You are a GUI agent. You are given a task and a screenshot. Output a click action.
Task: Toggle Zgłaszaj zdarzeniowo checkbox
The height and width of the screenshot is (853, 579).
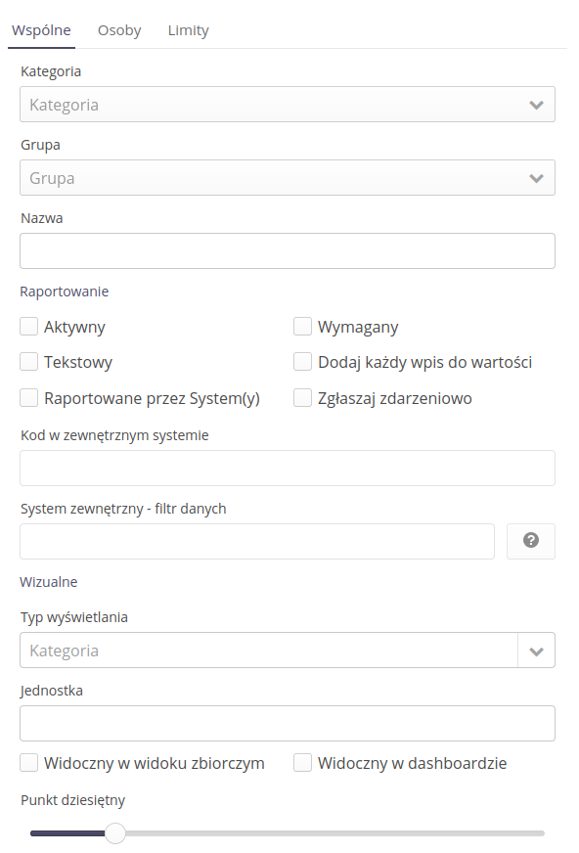(302, 398)
